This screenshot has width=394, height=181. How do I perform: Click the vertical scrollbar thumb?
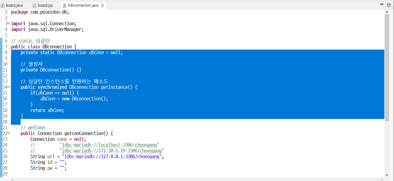tap(387, 68)
